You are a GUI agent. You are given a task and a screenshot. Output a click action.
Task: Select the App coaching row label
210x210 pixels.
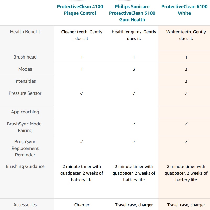25,112
